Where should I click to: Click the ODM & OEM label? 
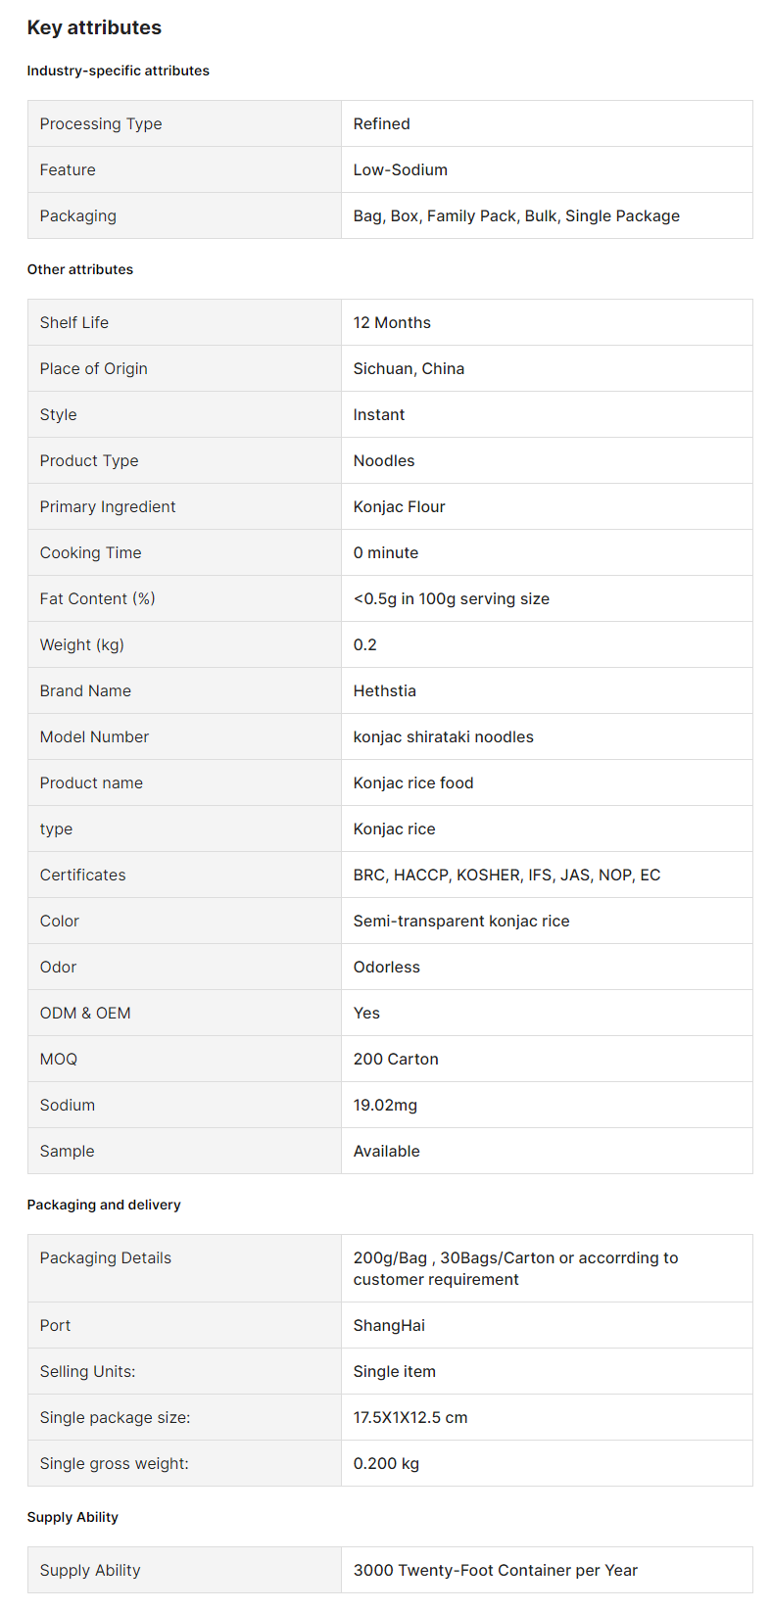(85, 1013)
